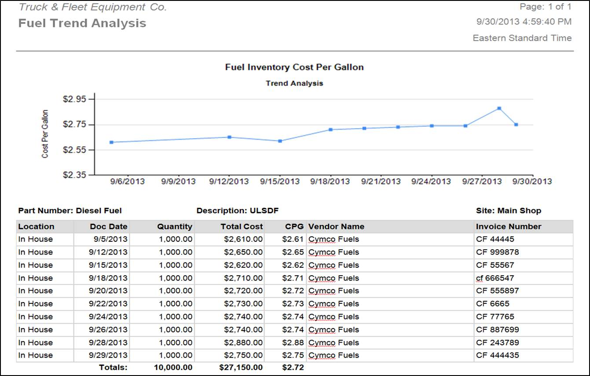
Task: Select invoice number CF 44445
Action: coord(495,240)
